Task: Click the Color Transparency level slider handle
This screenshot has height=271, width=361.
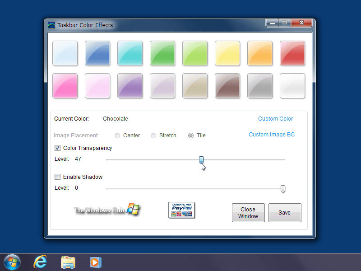Action: pyautogui.click(x=201, y=160)
